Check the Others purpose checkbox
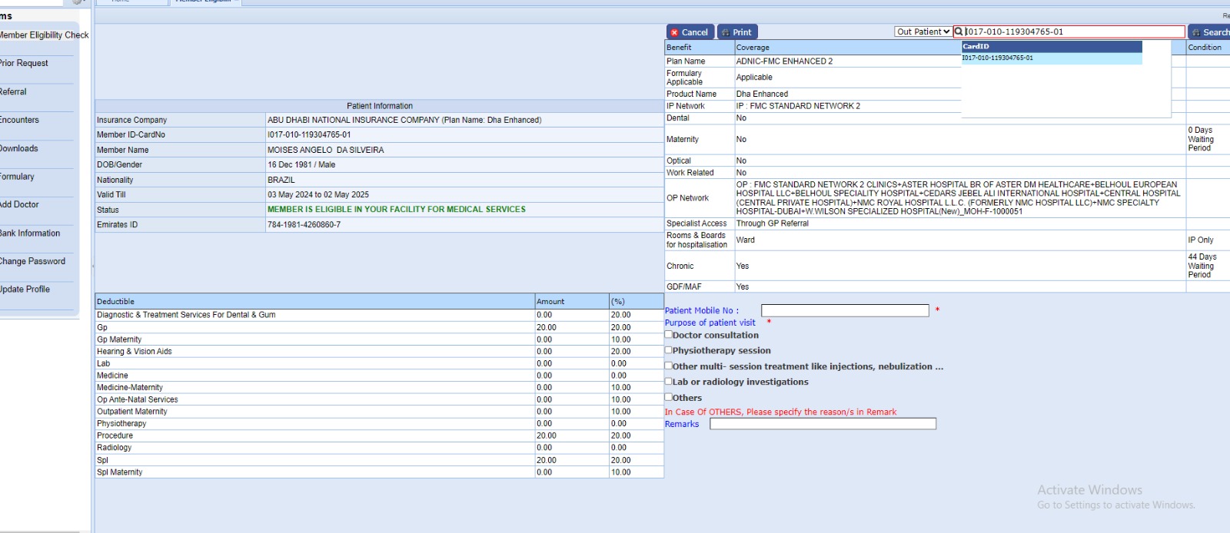The height and width of the screenshot is (533, 1230). 669,397
